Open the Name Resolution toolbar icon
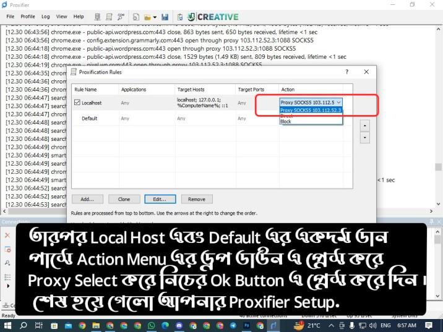The width and height of the screenshot is (443, 332). click(121, 17)
